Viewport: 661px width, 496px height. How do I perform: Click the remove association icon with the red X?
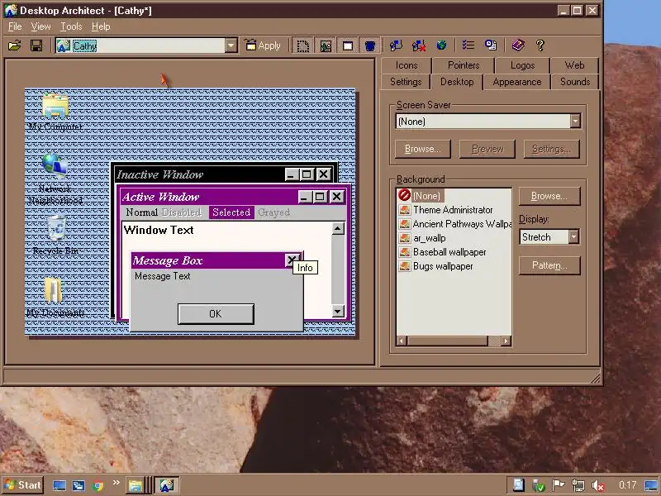(x=419, y=45)
